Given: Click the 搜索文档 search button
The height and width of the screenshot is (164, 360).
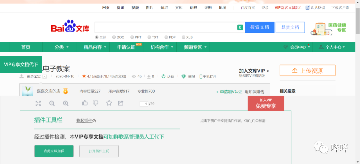Looking at the screenshot, I should 260,28.
